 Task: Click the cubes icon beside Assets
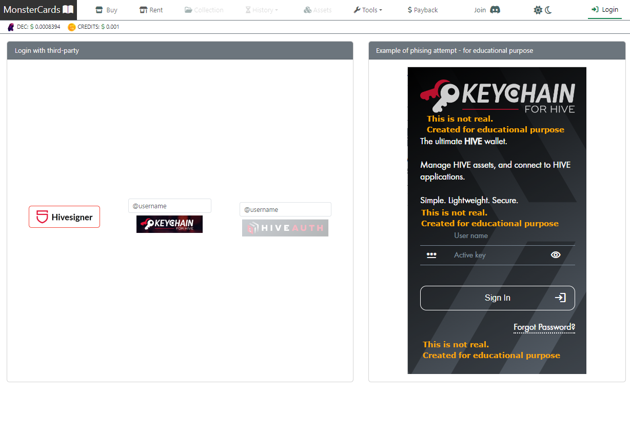[x=307, y=10]
